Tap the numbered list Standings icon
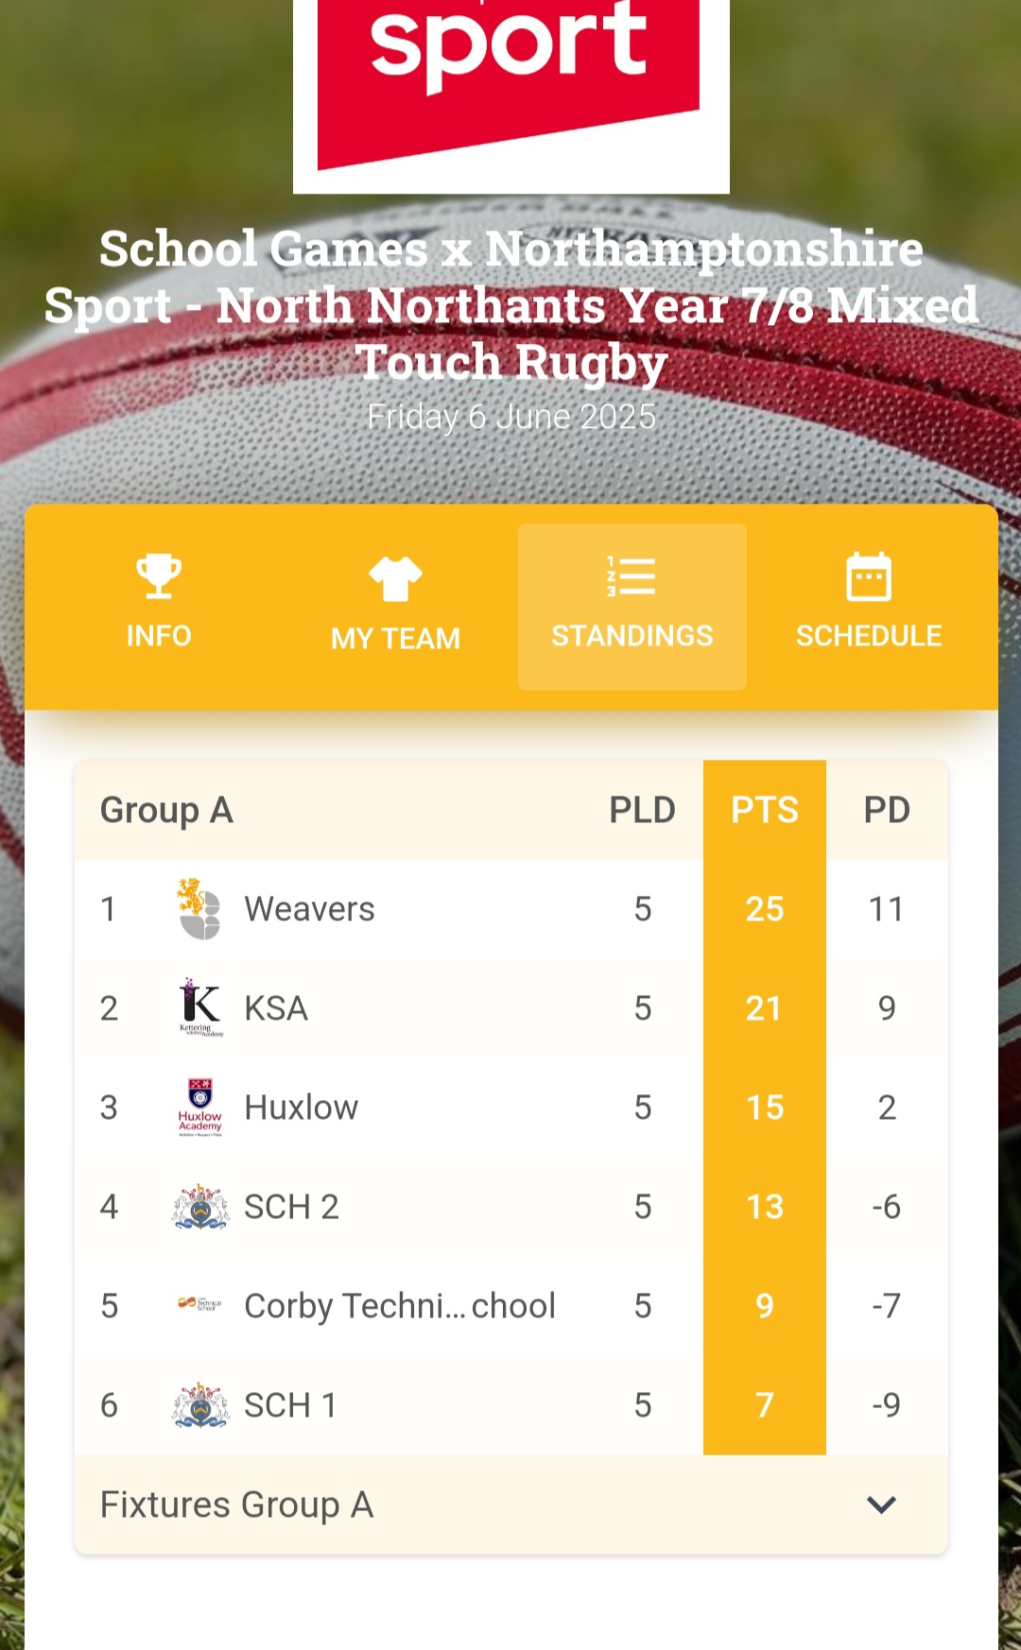 632,576
